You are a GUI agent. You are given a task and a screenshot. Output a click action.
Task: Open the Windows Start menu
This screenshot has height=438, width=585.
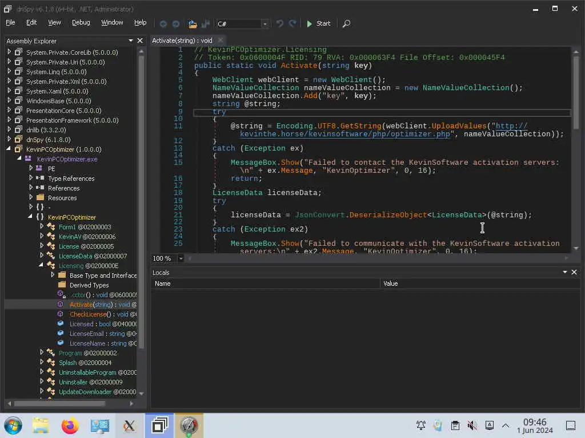click(13, 425)
